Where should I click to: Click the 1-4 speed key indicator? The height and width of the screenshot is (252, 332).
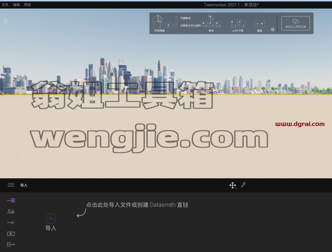(x=260, y=24)
